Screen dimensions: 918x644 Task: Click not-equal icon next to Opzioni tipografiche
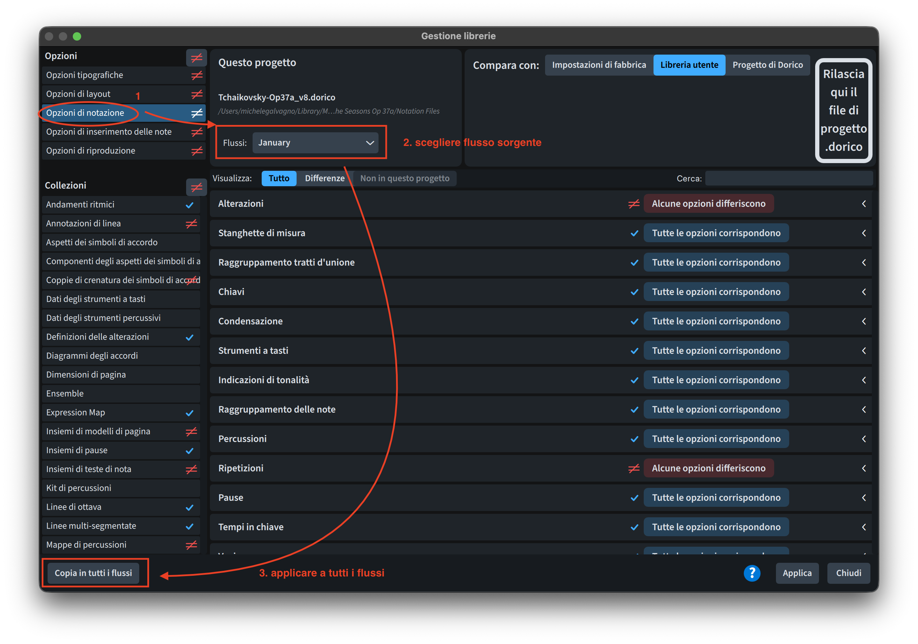197,75
